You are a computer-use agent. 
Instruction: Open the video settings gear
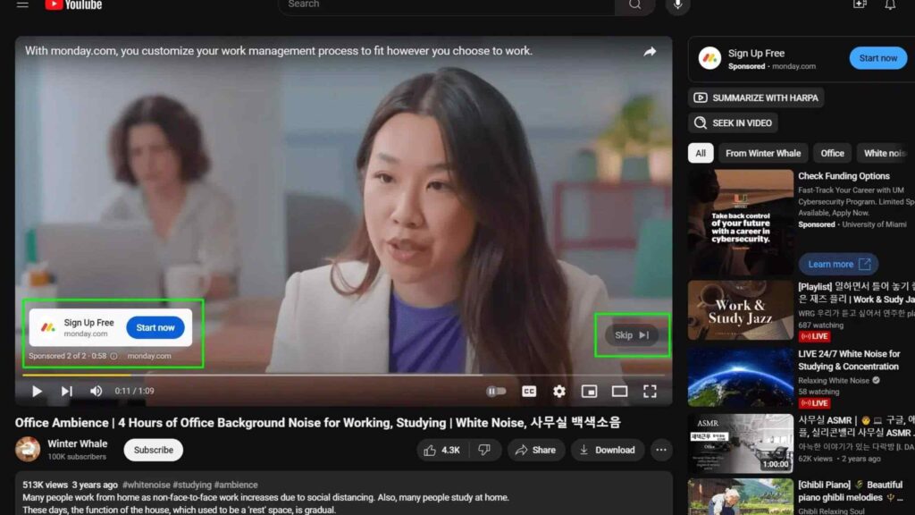click(x=558, y=391)
